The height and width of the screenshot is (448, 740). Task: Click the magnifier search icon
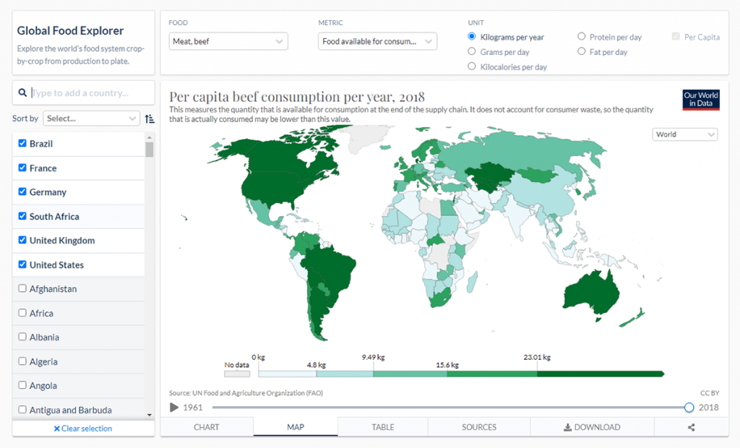coord(23,92)
